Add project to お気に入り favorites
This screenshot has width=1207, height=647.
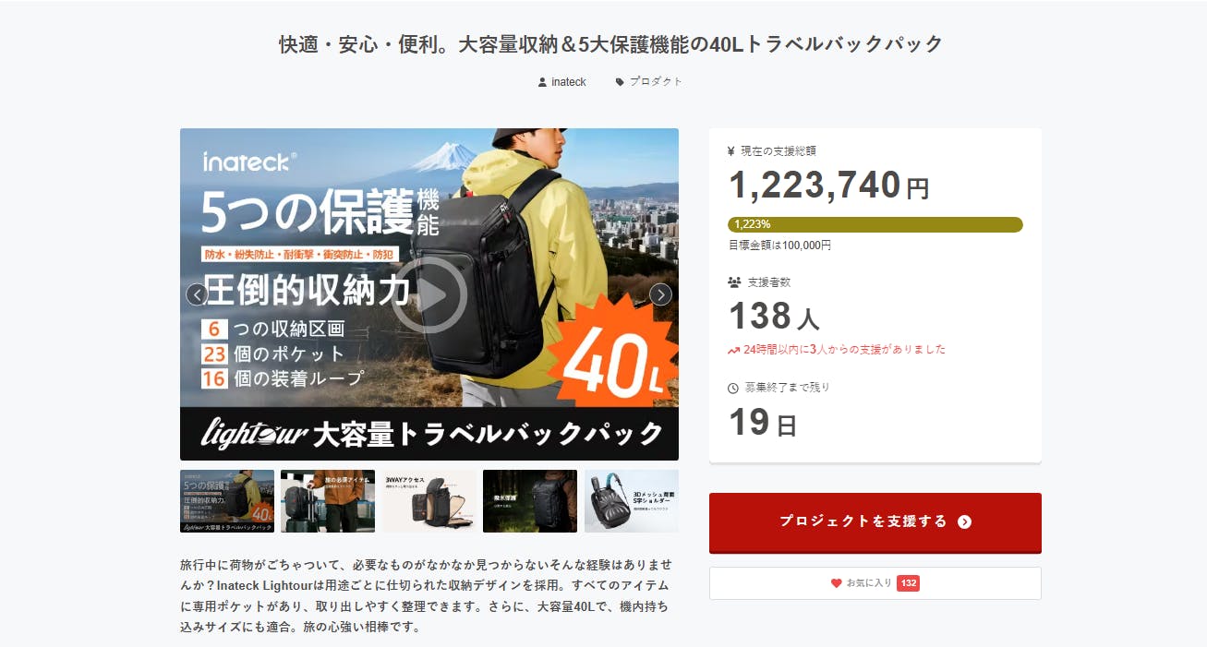click(x=875, y=583)
